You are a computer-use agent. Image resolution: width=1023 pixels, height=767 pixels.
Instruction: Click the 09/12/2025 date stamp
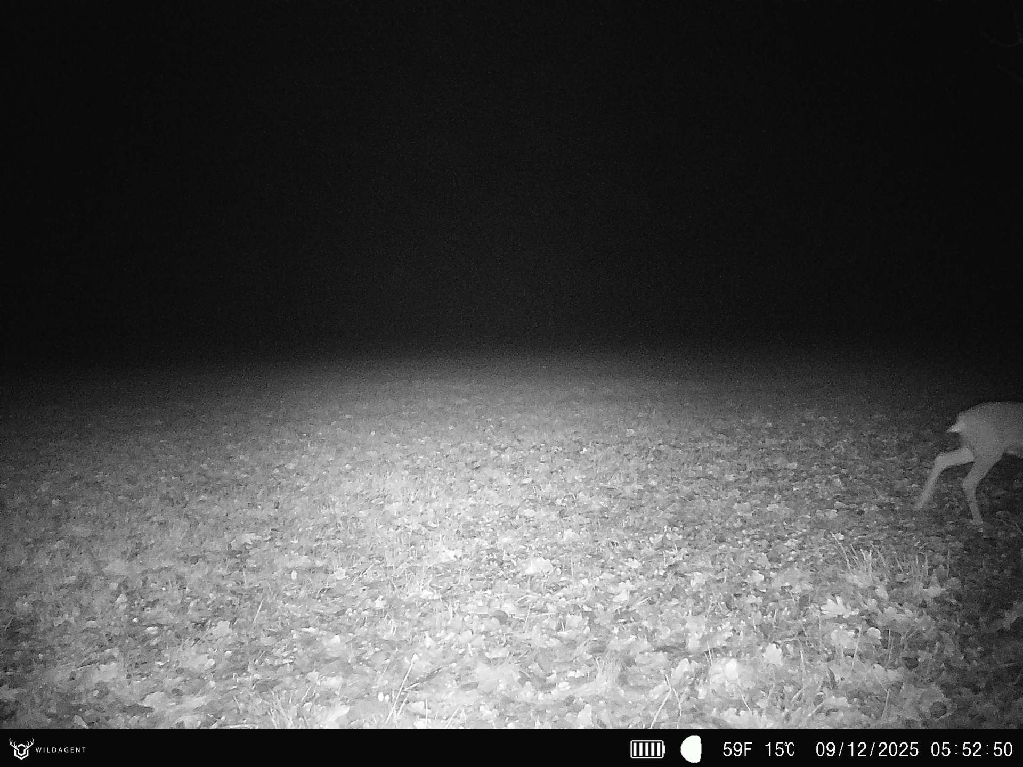point(867,749)
